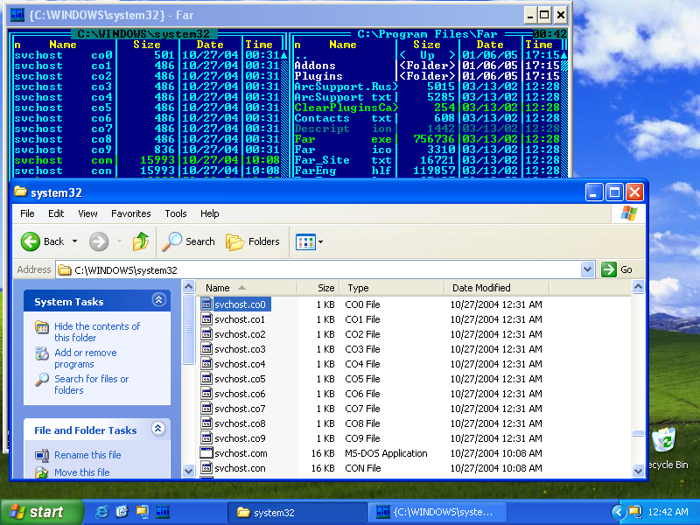
Task: Open the Back button history dropdown
Action: [75, 241]
